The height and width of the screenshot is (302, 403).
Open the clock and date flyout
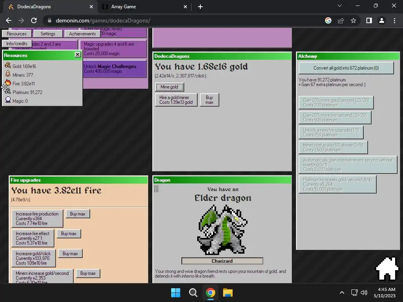point(385,293)
